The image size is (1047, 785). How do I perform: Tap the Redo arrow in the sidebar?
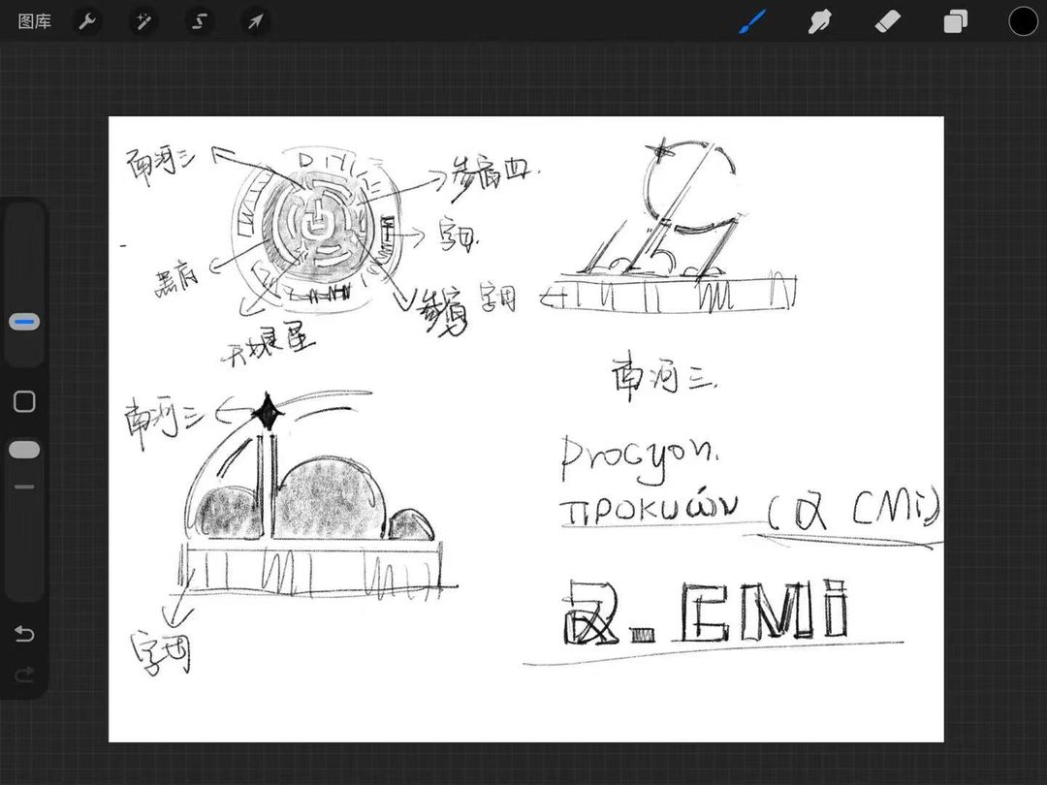tap(24, 675)
